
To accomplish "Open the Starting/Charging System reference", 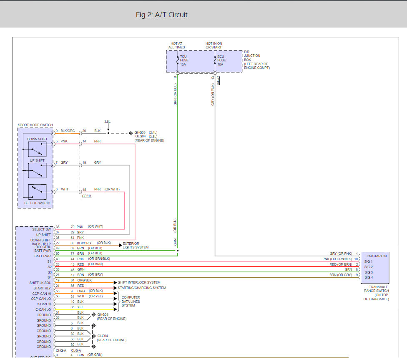I will [141, 288].
